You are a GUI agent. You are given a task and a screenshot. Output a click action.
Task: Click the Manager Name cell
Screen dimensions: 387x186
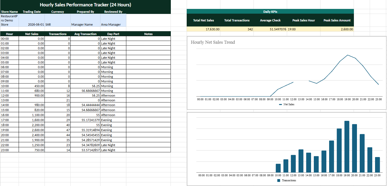[x=85, y=20]
